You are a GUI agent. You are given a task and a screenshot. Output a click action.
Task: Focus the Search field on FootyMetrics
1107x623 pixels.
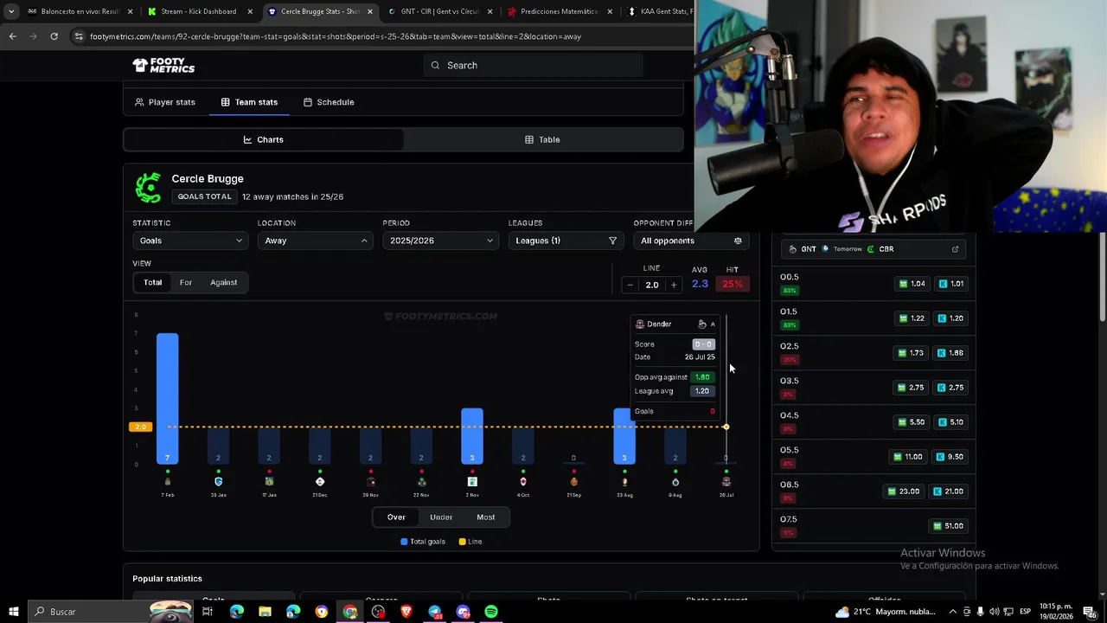pos(533,65)
